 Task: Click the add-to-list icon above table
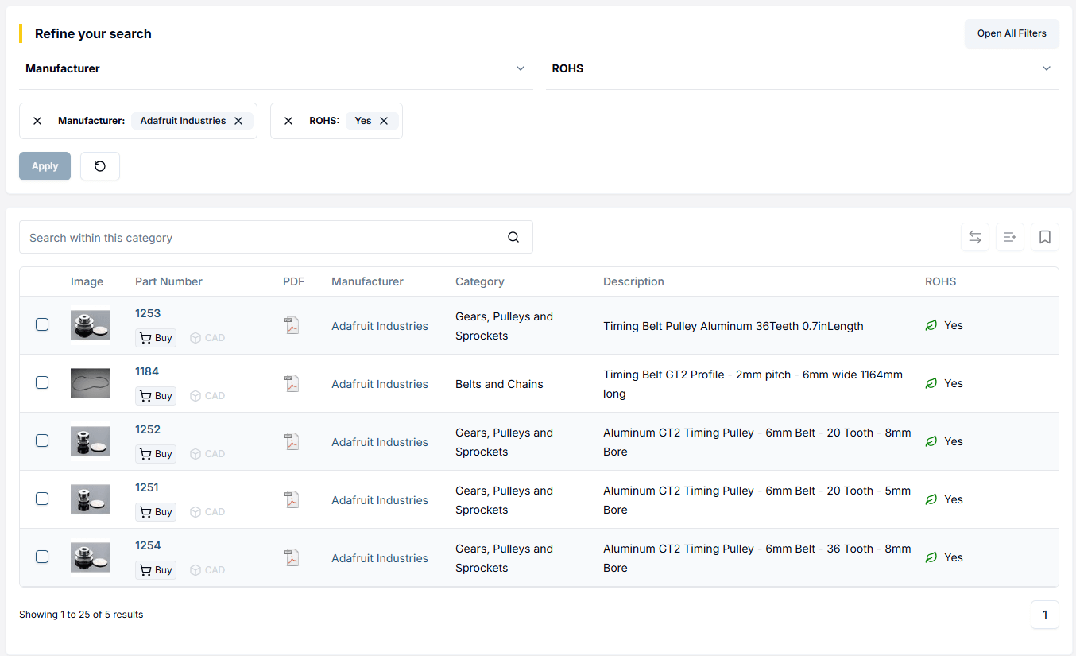[x=1010, y=237]
